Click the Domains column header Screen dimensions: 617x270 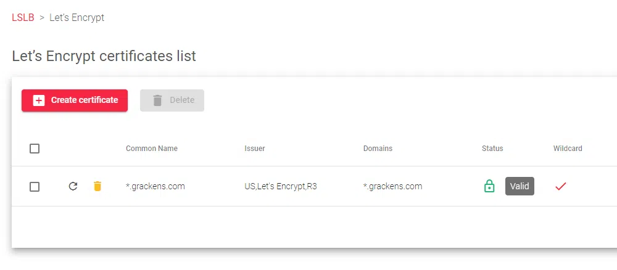(x=378, y=149)
